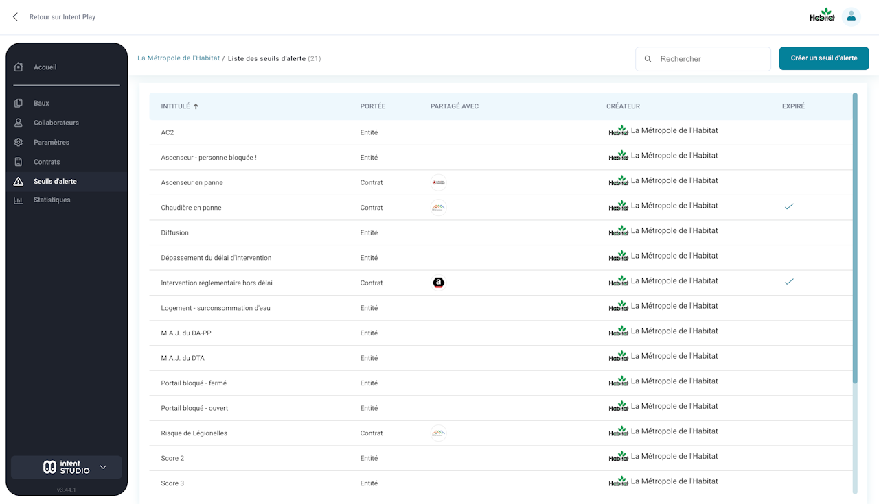Click the vertical scrollbar of the table

pos(855,240)
